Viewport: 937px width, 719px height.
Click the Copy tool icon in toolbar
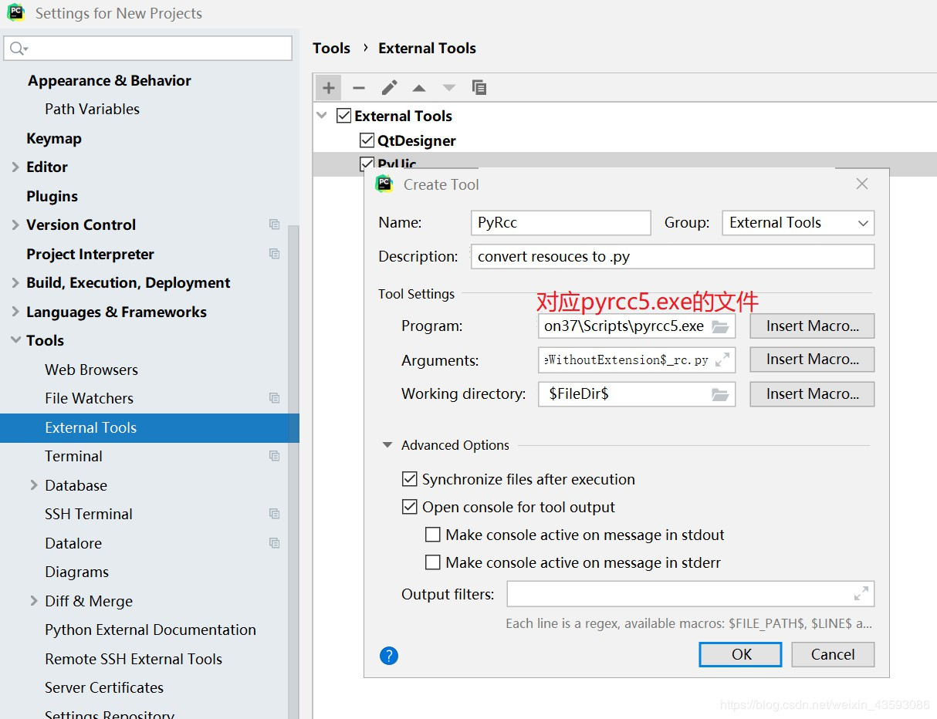(x=479, y=88)
